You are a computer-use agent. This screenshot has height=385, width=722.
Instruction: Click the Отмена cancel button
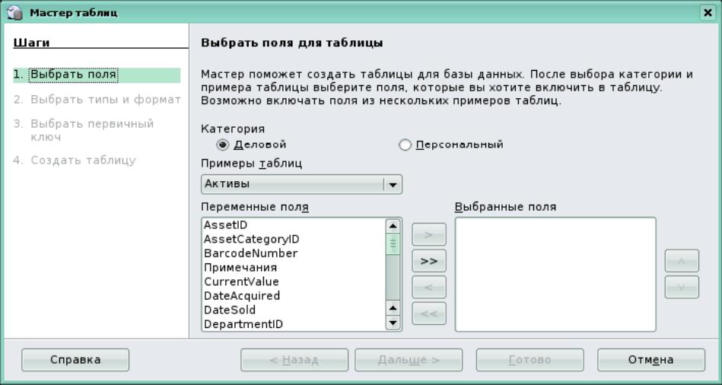click(651, 360)
